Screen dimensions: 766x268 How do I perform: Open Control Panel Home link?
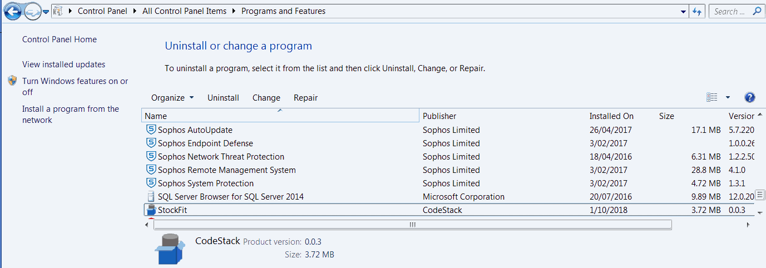[60, 39]
